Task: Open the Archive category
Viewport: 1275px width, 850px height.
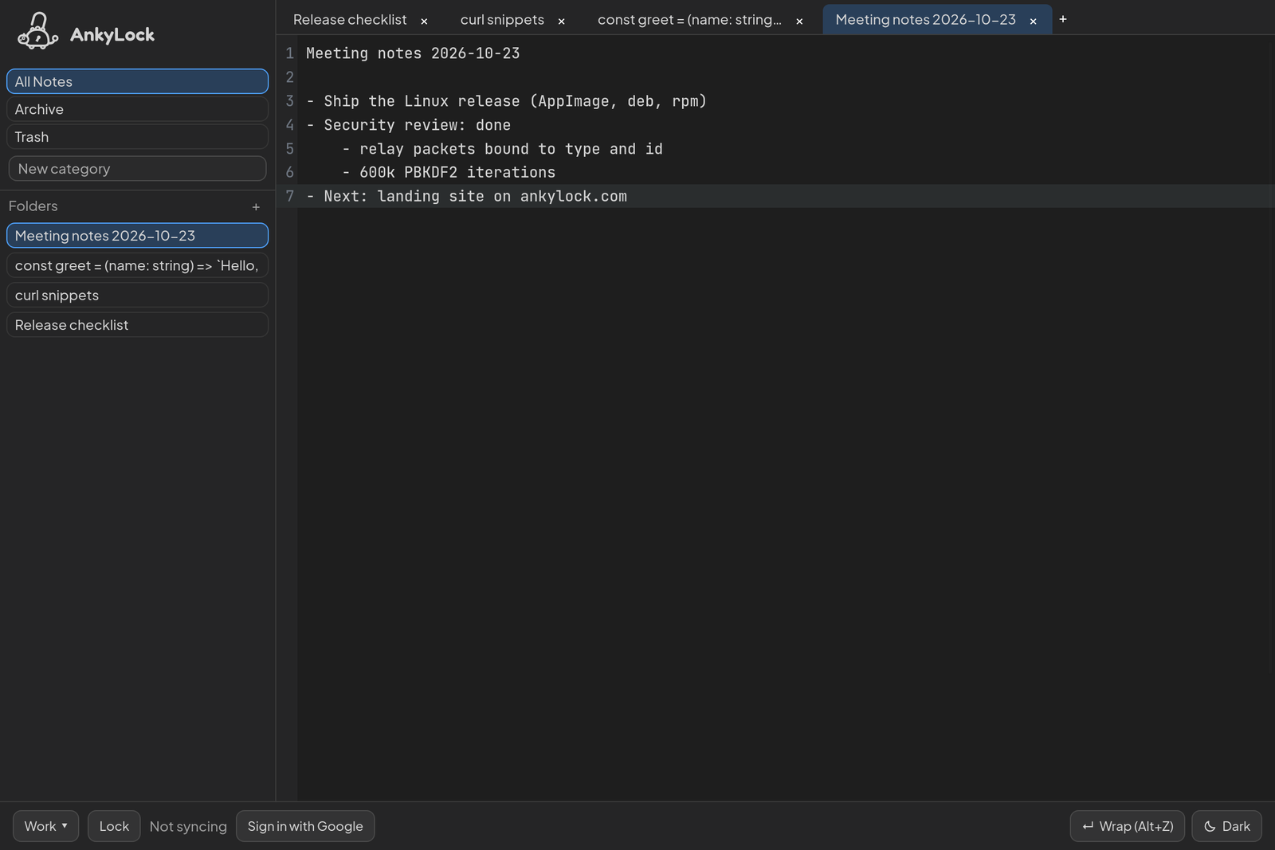Action: pos(137,109)
